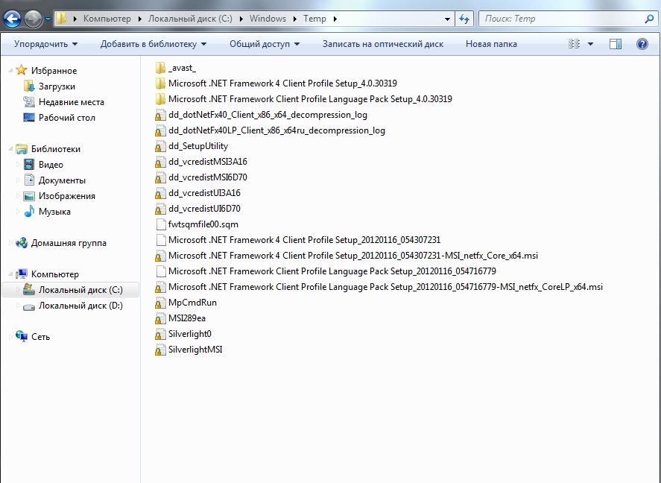
Task: Select the fwtsqmfile00.sqm file
Action: (x=203, y=224)
